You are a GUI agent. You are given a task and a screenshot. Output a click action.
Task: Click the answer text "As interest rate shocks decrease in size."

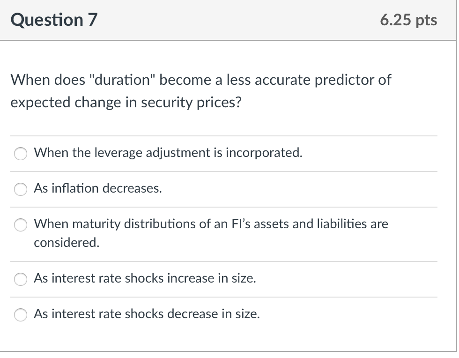(146, 314)
